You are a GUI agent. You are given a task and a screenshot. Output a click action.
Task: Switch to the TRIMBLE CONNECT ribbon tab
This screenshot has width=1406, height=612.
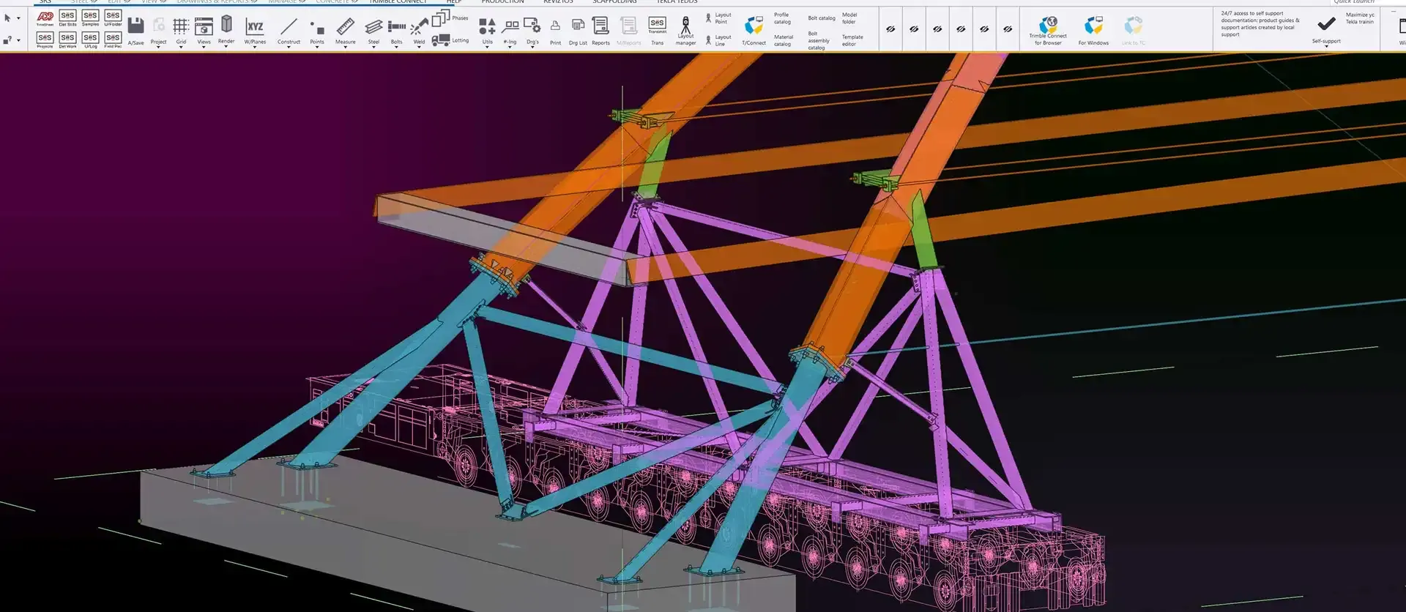[x=398, y=2]
